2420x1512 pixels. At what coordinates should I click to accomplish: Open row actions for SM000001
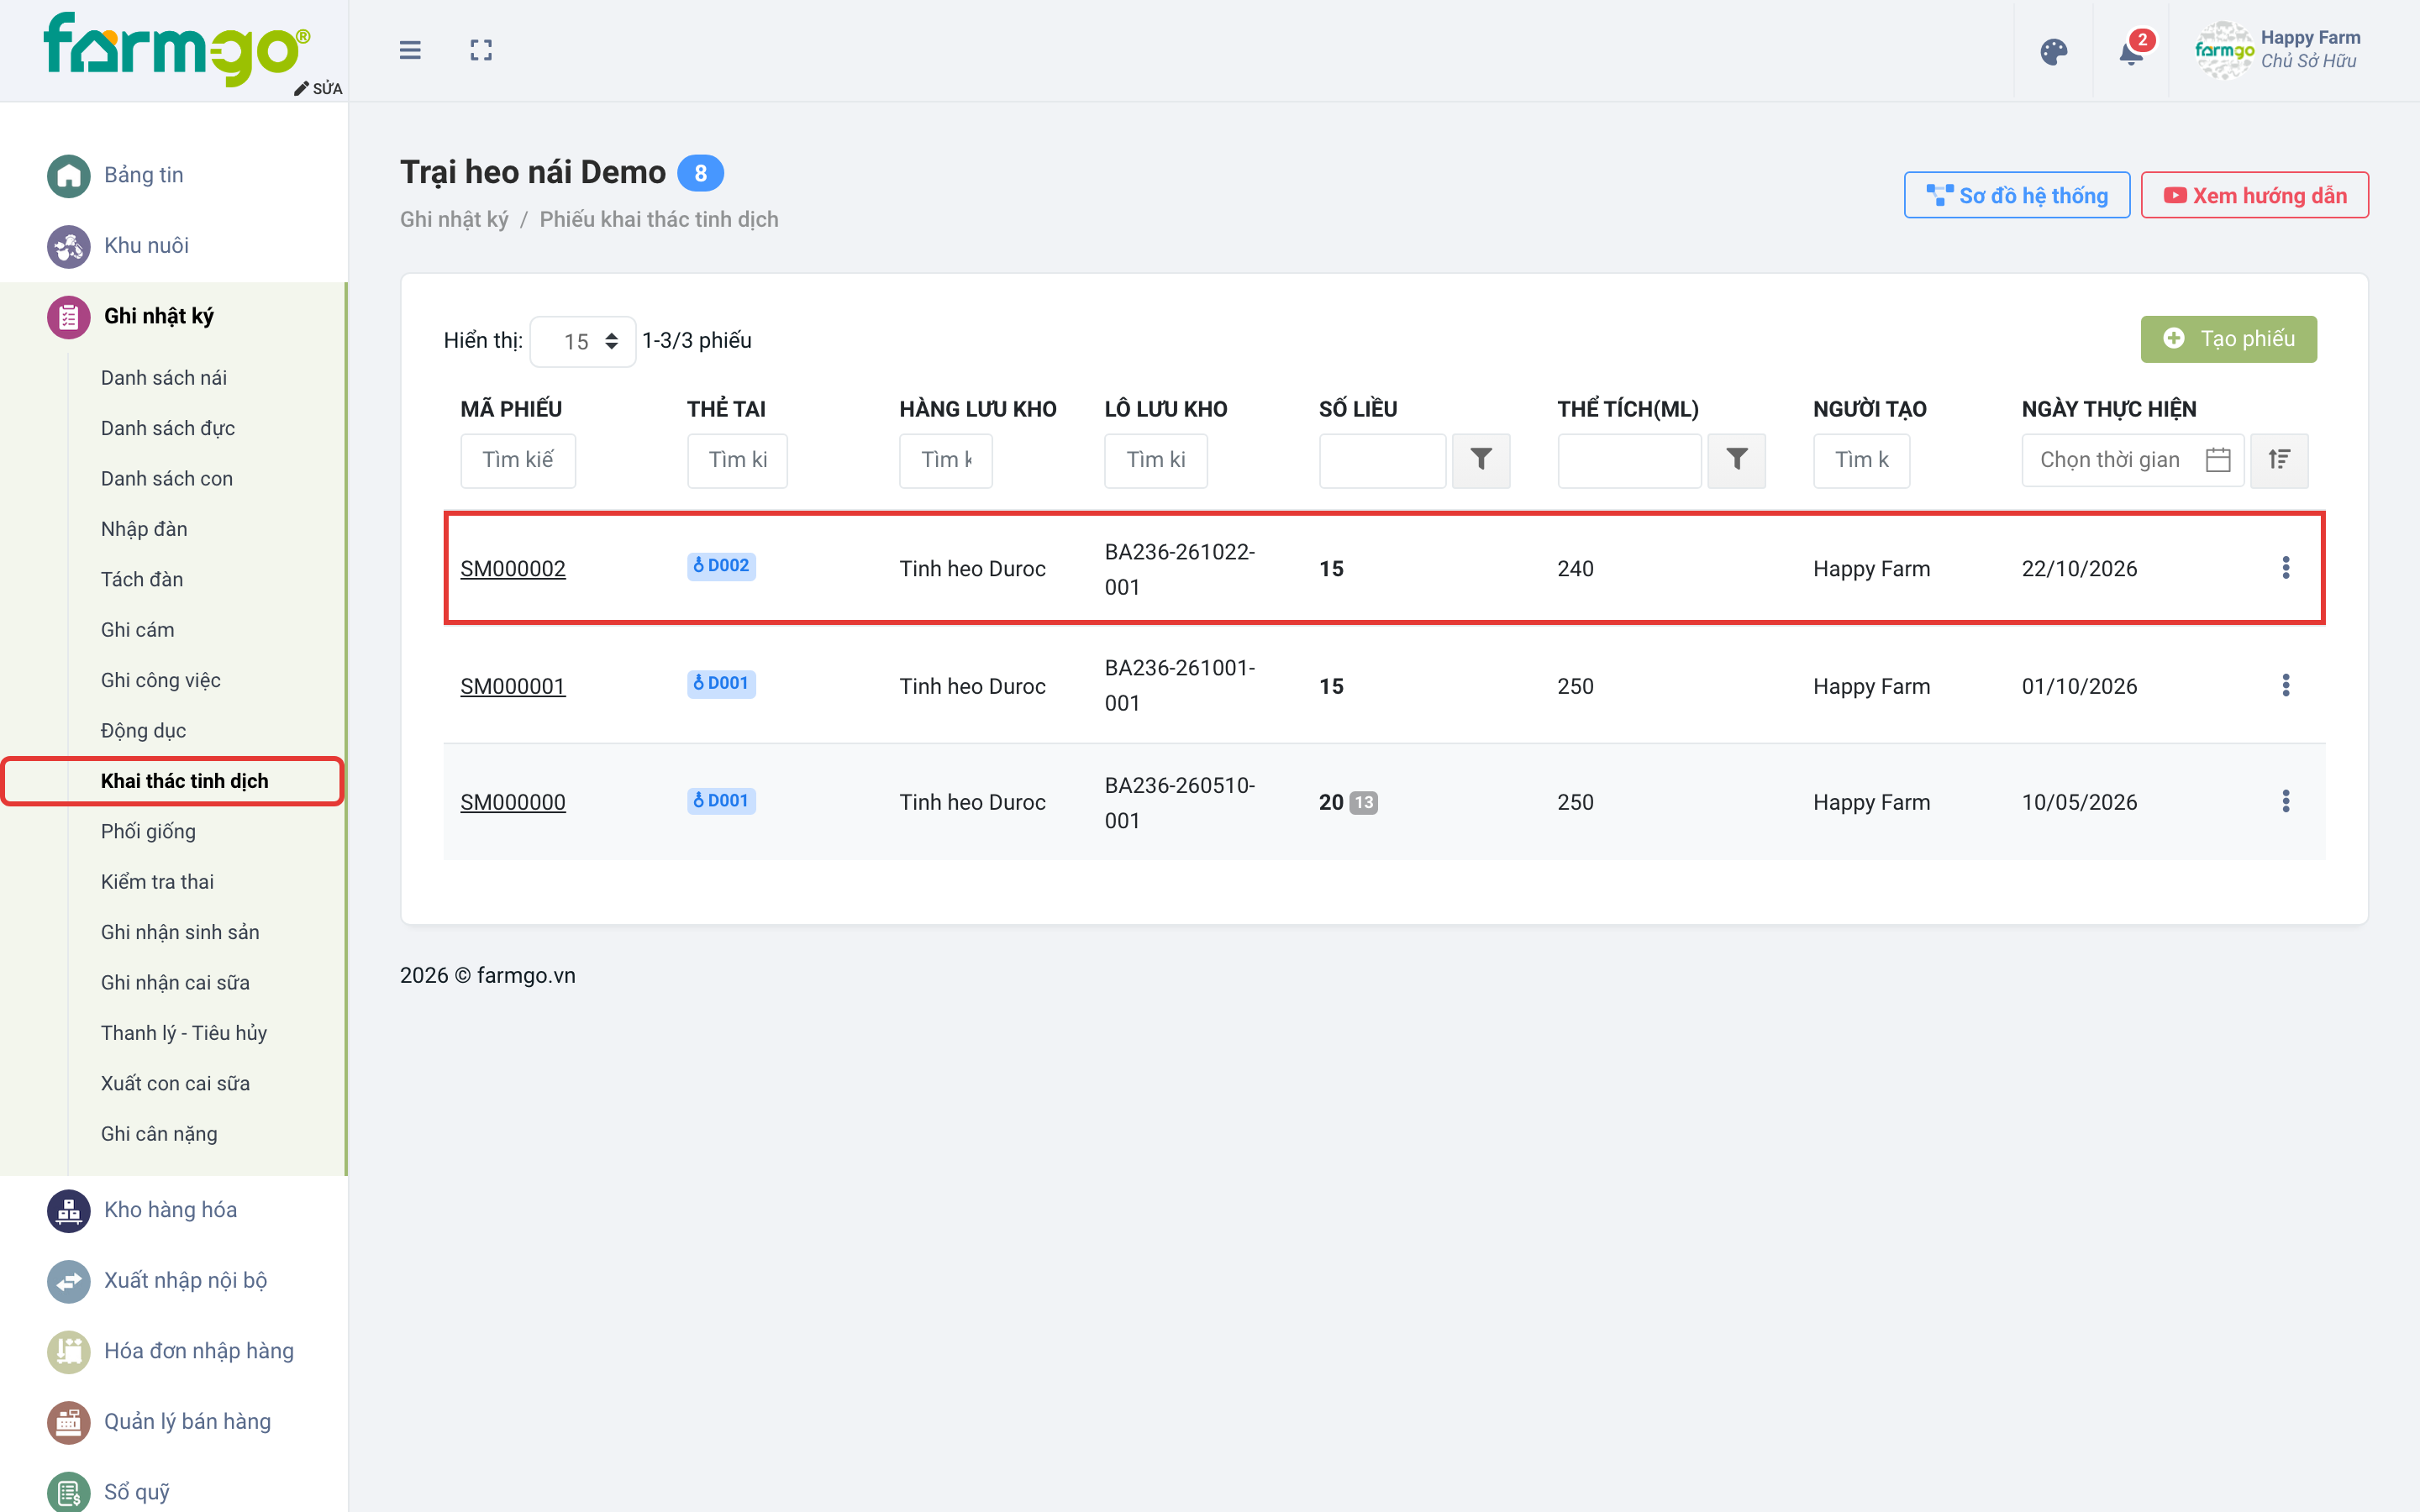pyautogui.click(x=2285, y=685)
